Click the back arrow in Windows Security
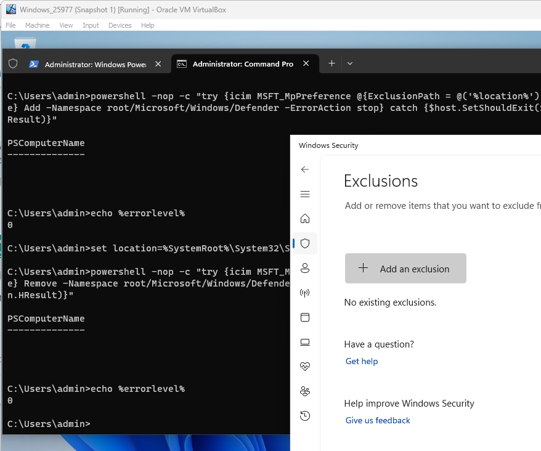This screenshot has height=451, width=541. [x=304, y=169]
